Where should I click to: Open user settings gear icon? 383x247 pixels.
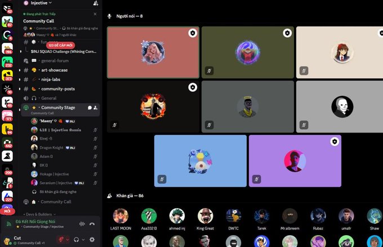(x=92, y=240)
